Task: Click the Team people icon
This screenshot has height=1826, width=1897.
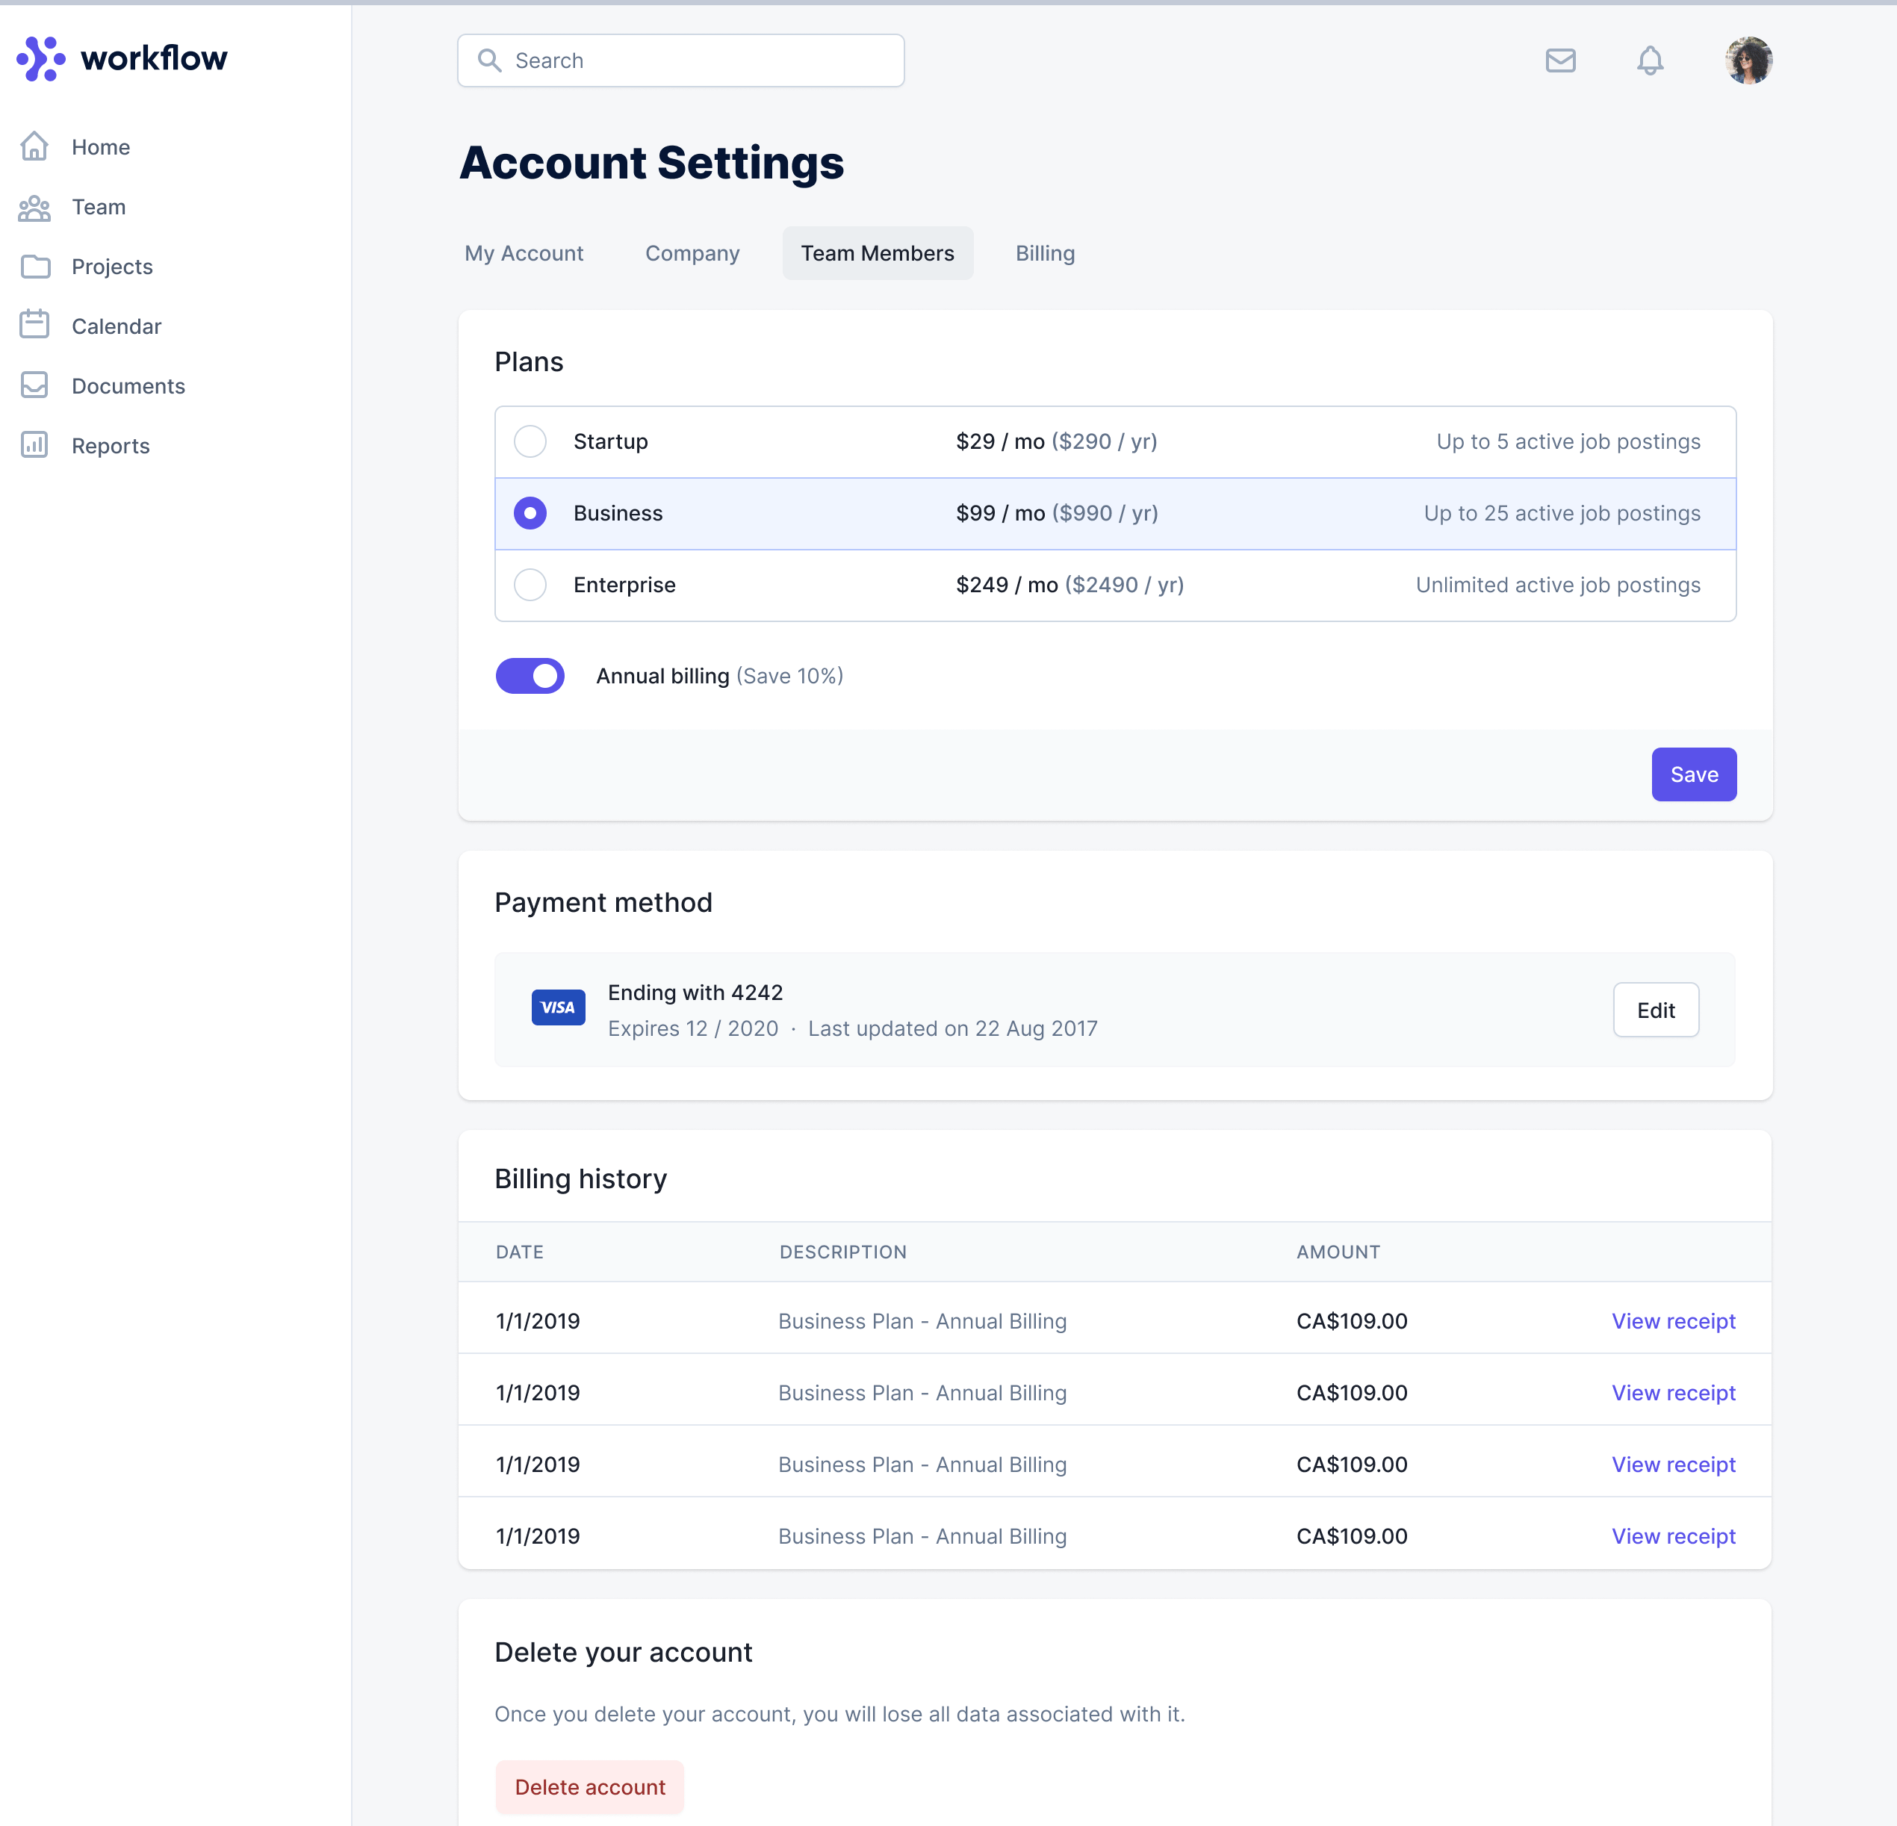Action: [x=35, y=207]
